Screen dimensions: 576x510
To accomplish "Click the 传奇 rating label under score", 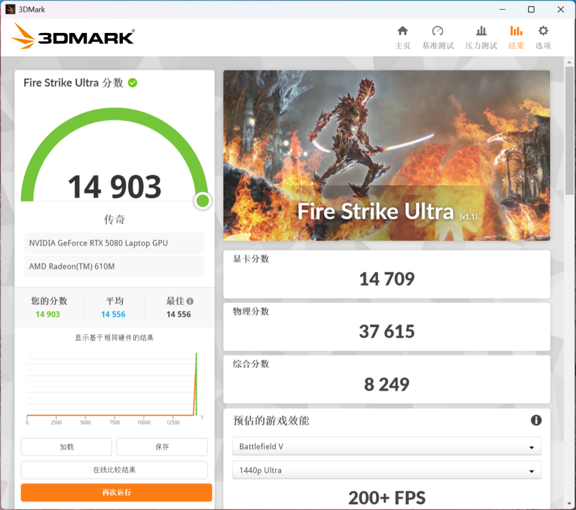I will [115, 219].
